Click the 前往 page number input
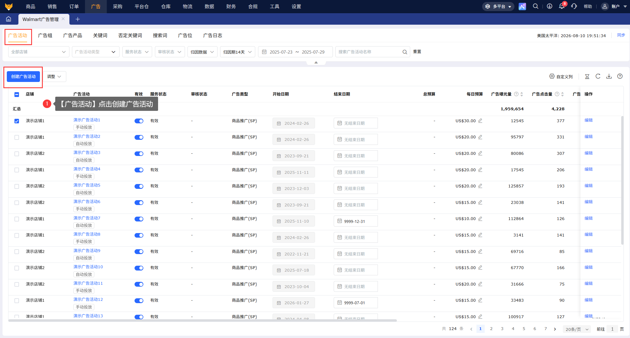Image resolution: width=630 pixels, height=338 pixels. coord(612,329)
